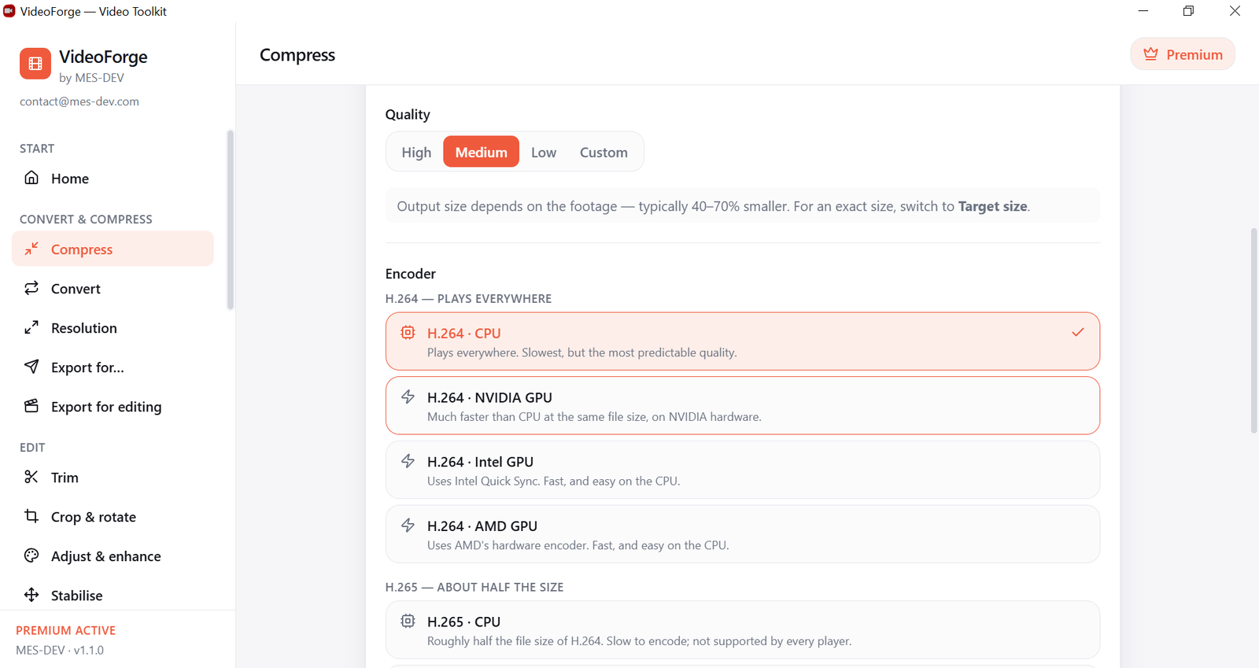Click the Compress page title in the header
Image resolution: width=1259 pixels, height=668 pixels.
[x=297, y=55]
